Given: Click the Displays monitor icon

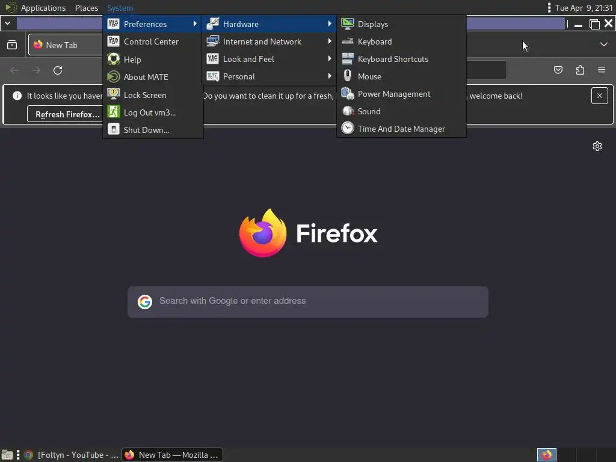Looking at the screenshot, I should coord(347,24).
